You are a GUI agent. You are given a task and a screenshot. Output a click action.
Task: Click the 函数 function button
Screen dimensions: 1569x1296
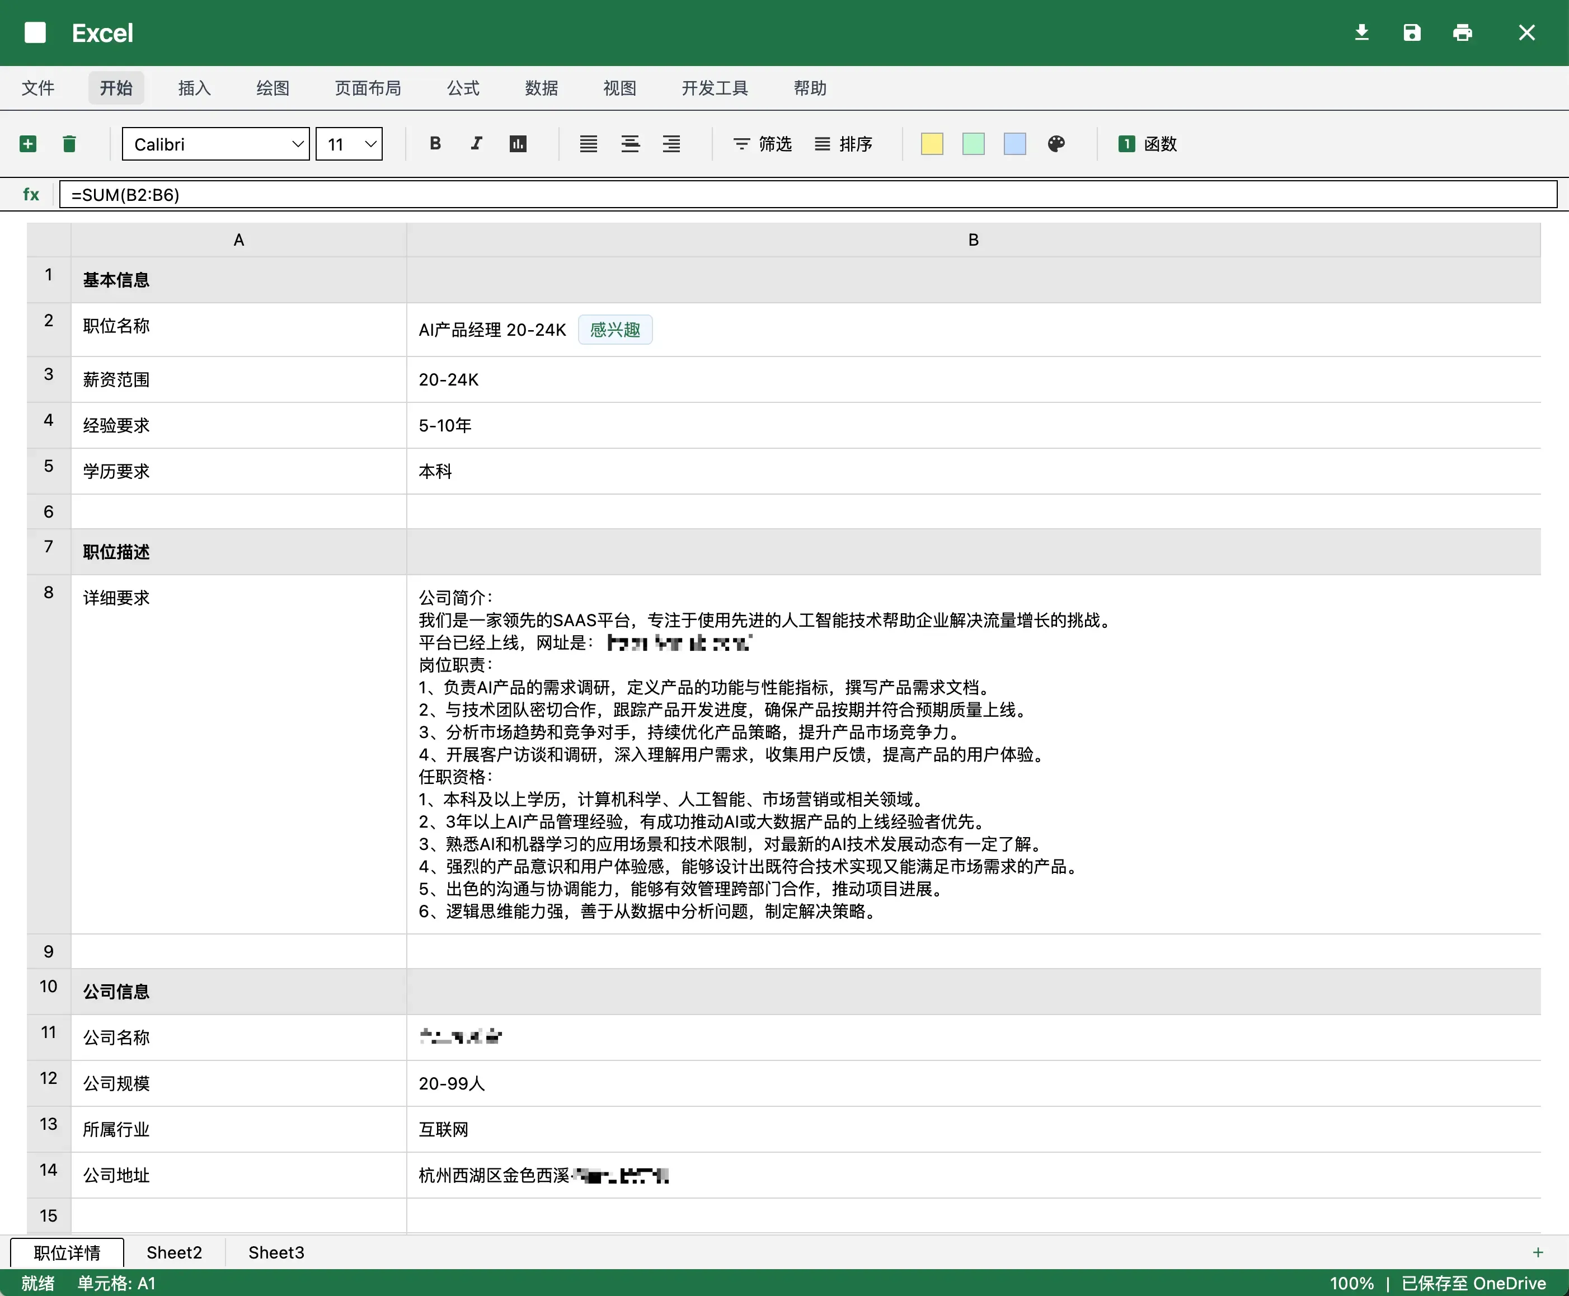click(1147, 143)
